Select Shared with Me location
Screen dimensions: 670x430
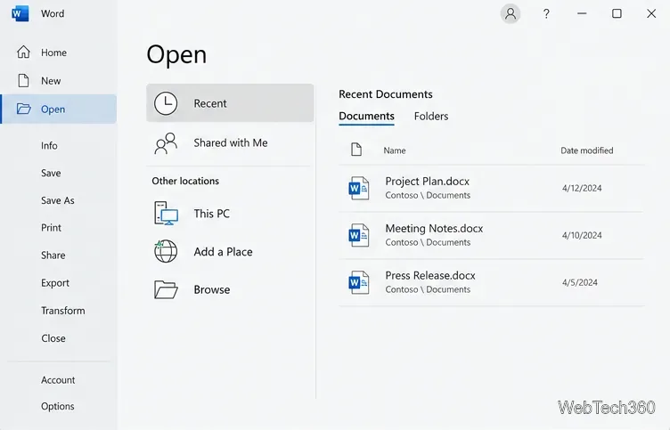click(230, 143)
